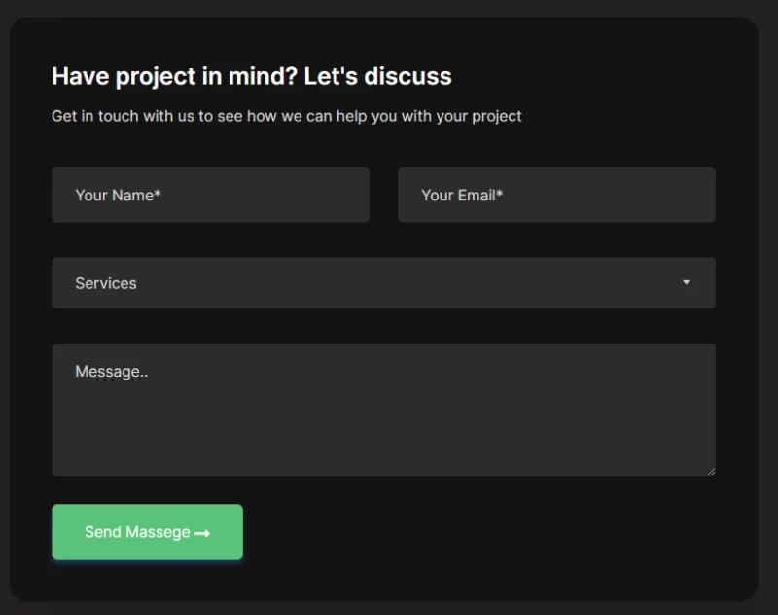Focus the Your Name input field
This screenshot has height=615, width=778.
[x=210, y=195]
